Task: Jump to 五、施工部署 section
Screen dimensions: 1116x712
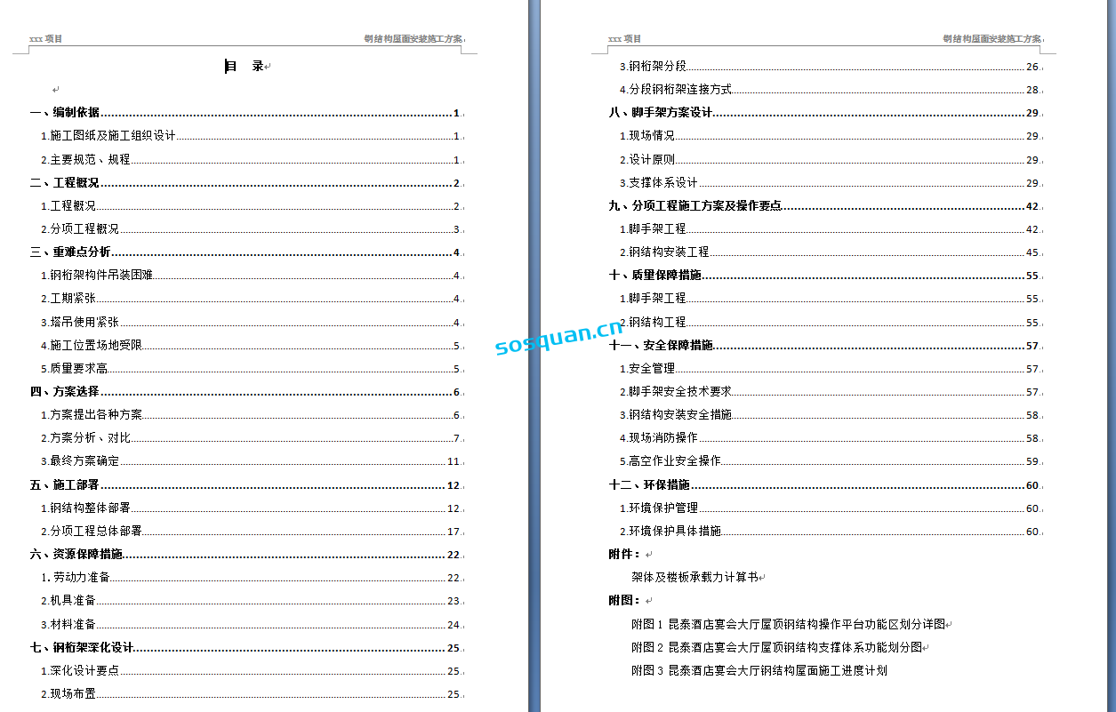Action: [x=65, y=485]
